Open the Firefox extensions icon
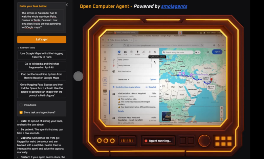The width and height of the screenshot is (264, 159). click(x=219, y=45)
